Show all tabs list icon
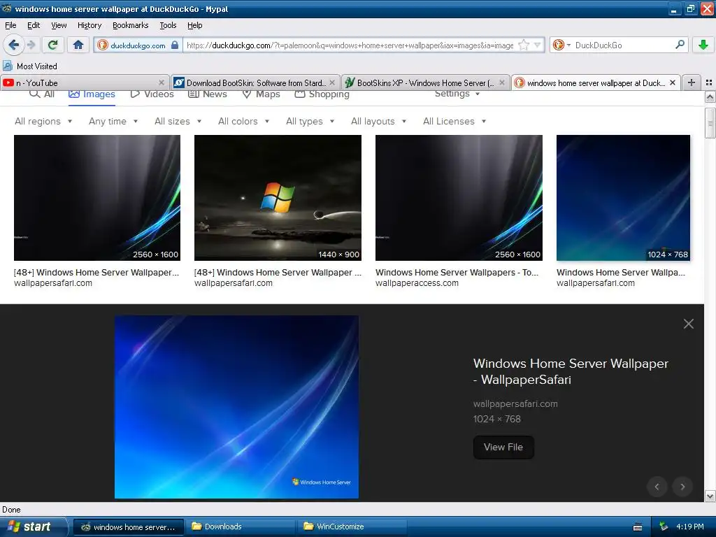 coord(709,83)
